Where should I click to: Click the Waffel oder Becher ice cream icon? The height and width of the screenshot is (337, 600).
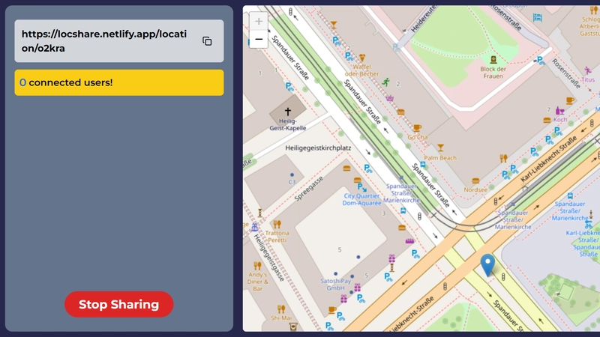361,58
